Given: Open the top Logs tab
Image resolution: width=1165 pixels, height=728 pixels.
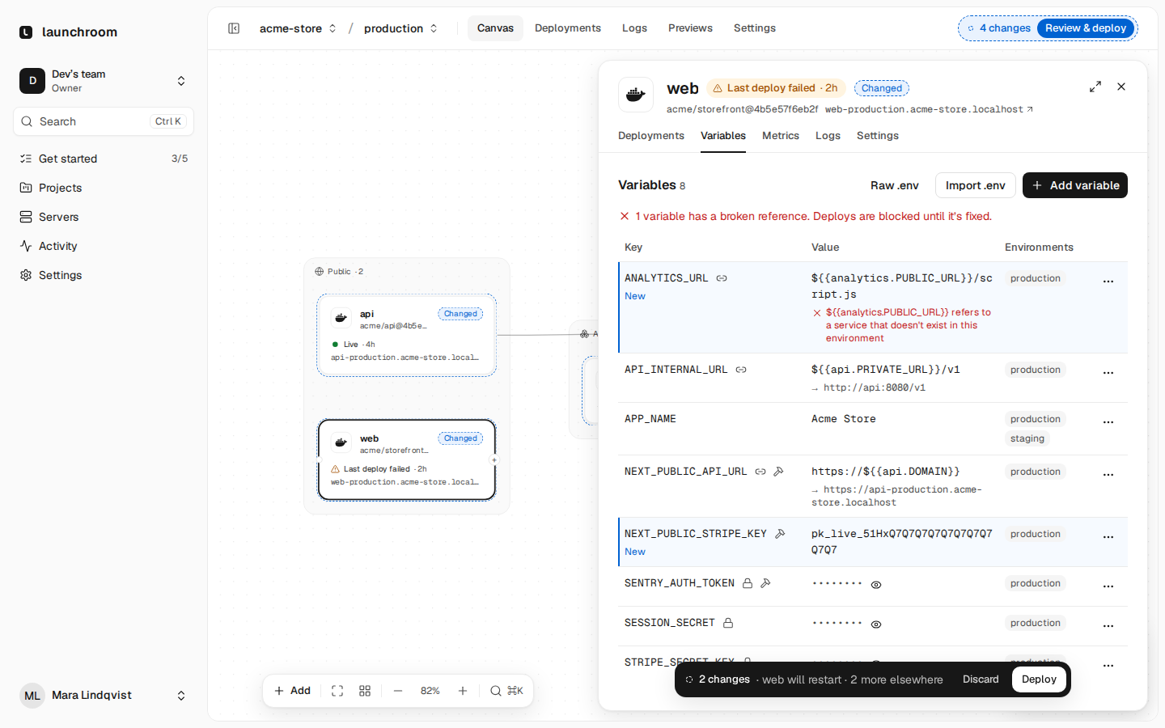Looking at the screenshot, I should pos(634,28).
